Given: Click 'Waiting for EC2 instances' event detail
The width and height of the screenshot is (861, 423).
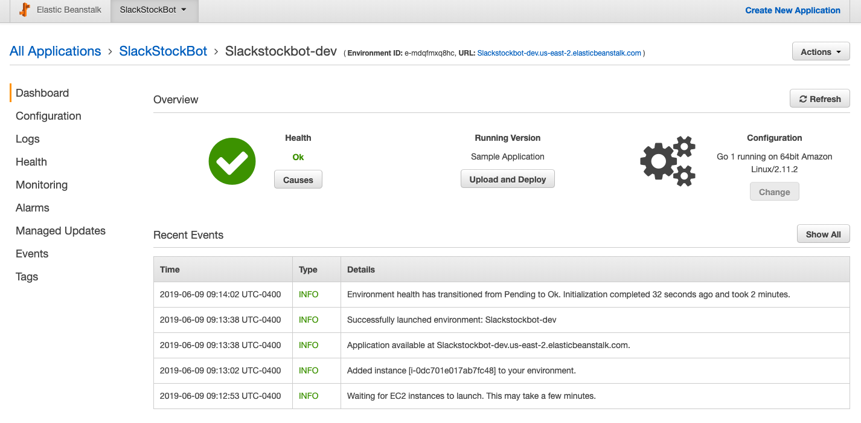Looking at the screenshot, I should (x=472, y=396).
